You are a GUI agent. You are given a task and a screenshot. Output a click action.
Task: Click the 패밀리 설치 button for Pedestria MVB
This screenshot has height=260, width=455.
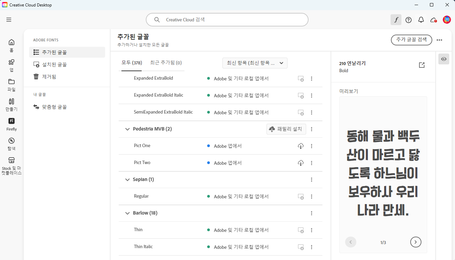tap(286, 129)
